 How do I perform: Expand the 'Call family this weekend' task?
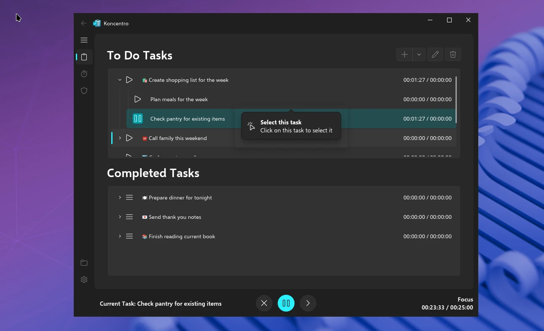click(x=120, y=138)
